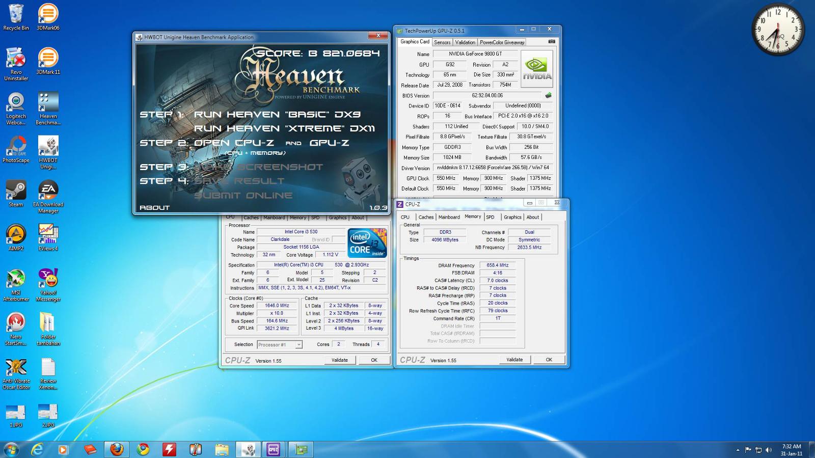Open Caches tab in the Memory CPU-Z window
Viewport: 815px width, 458px height.
[426, 217]
